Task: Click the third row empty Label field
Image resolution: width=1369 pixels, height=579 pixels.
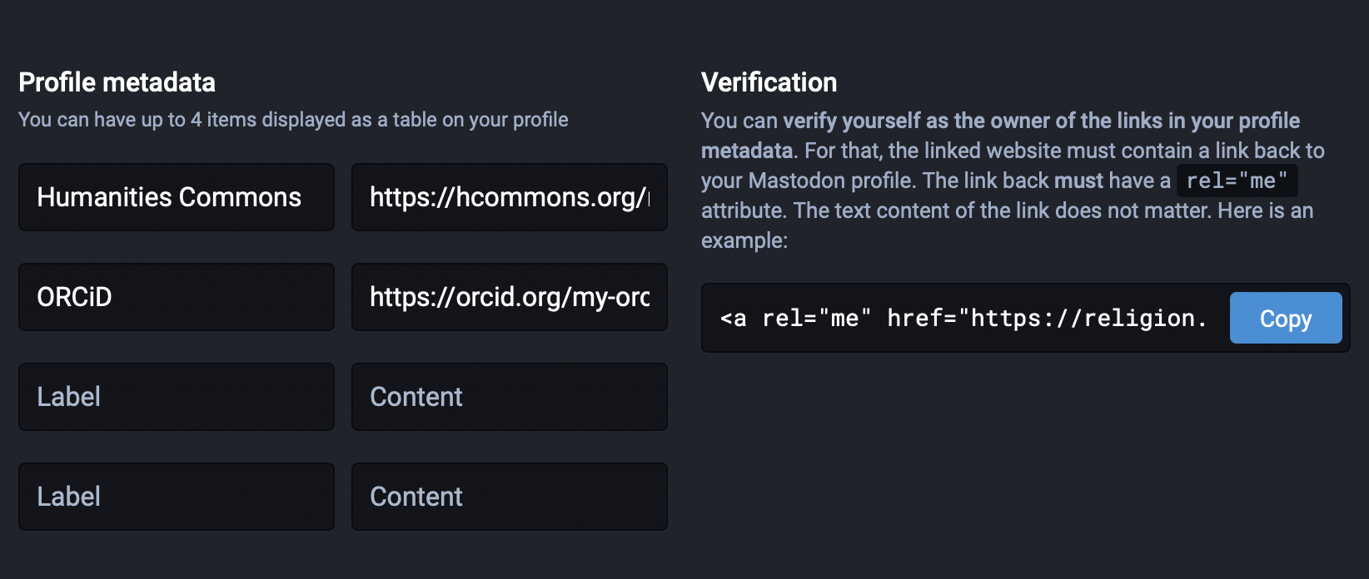Action: (176, 397)
